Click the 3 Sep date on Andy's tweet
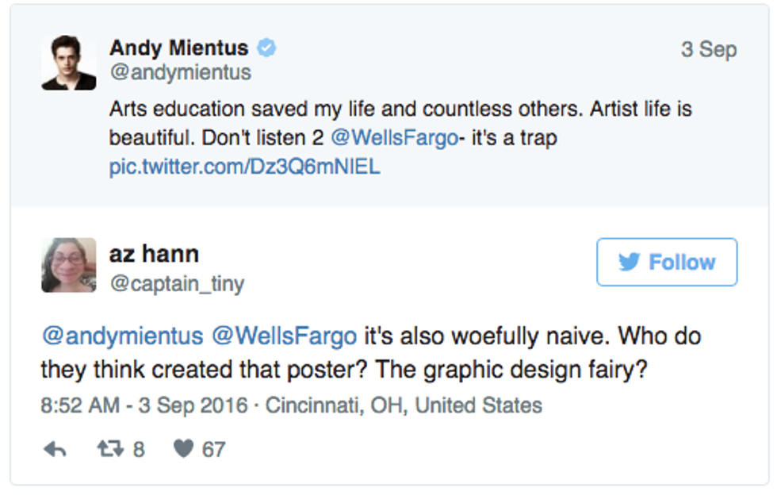777x499 pixels. (x=708, y=49)
